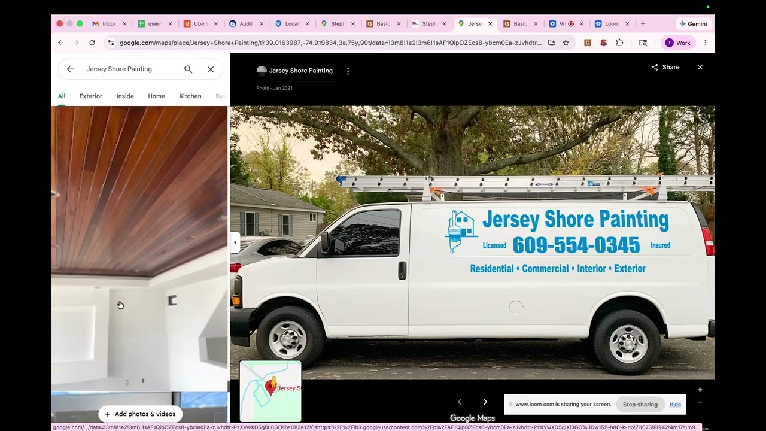Screen dimensions: 766x431
Task: Click Add photos & videos button
Action: click(x=141, y=414)
